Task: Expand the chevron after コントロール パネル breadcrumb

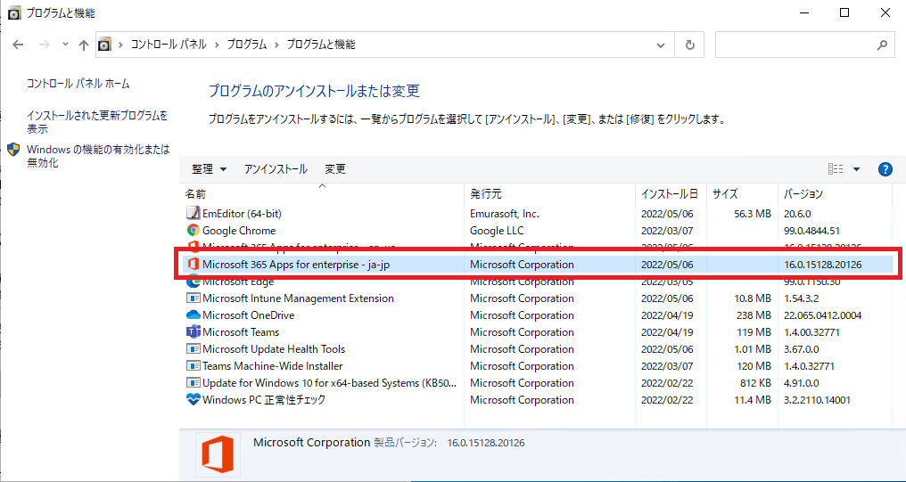Action: (x=217, y=45)
